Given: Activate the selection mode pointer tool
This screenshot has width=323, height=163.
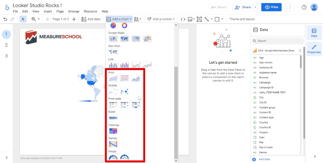Looking at the screenshot, I should click(x=23, y=19).
